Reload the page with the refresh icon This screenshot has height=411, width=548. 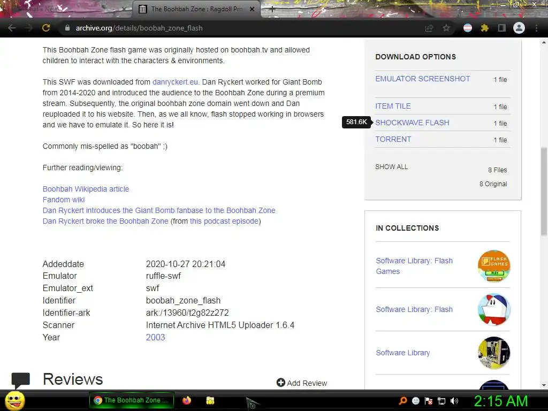click(46, 28)
